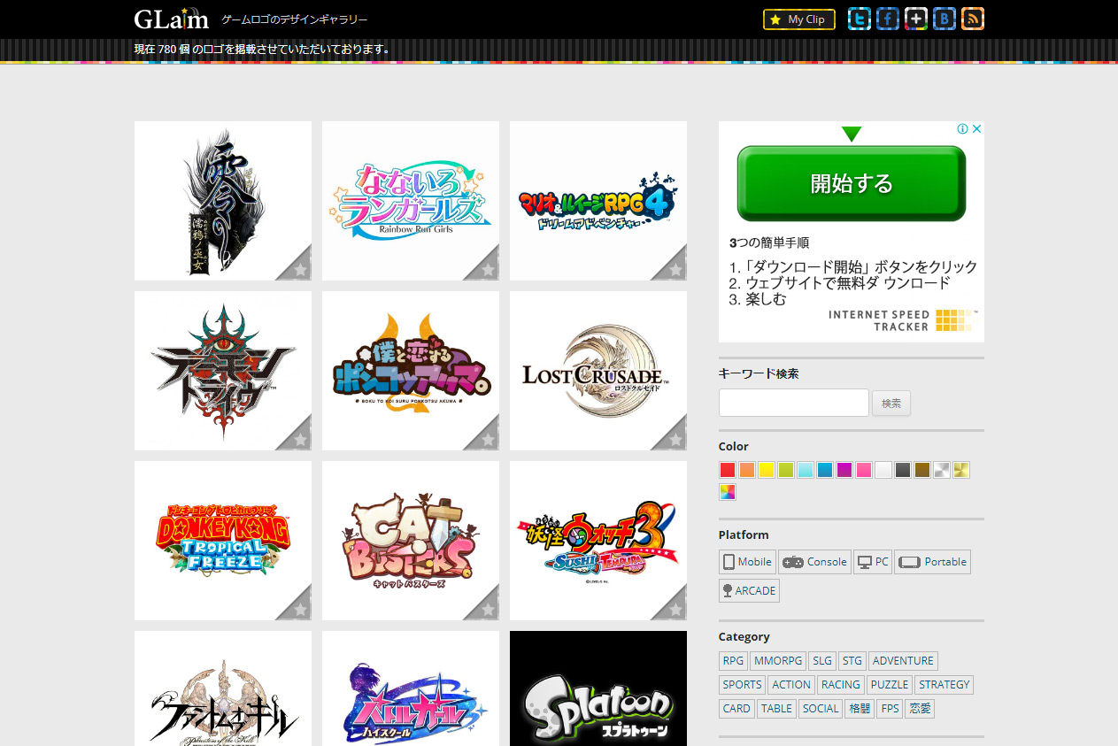Click the ad info icon

coord(962,128)
